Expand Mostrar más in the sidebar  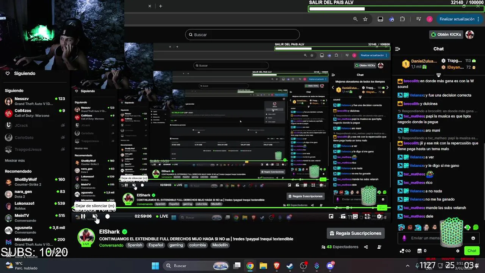point(15,161)
